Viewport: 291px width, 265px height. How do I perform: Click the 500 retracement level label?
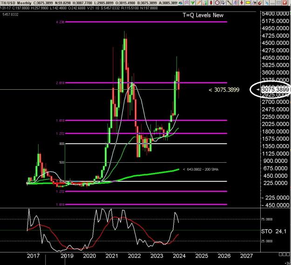tap(62, 163)
